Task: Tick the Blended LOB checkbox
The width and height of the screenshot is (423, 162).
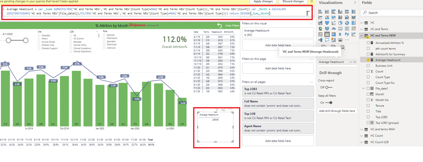Action: [x=71, y=42]
